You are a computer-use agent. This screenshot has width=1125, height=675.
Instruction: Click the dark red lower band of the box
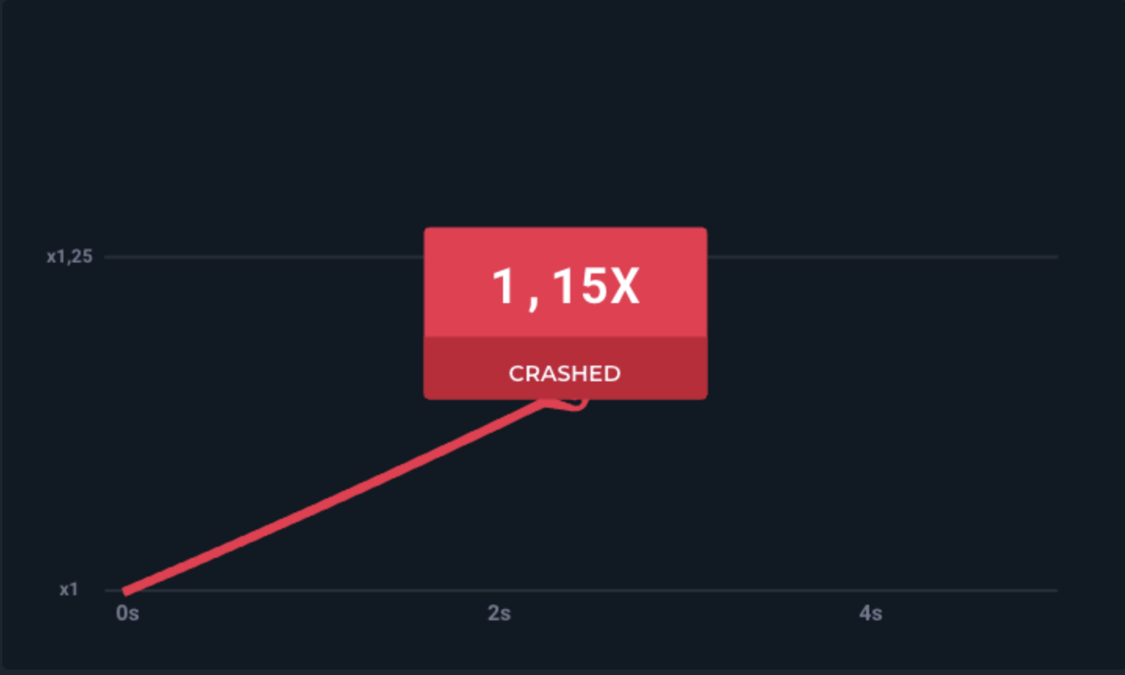565,369
